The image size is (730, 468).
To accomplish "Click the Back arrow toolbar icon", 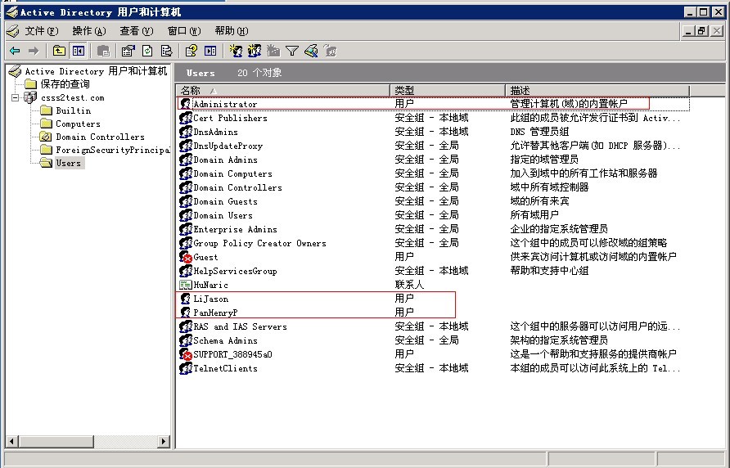I will click(x=15, y=51).
